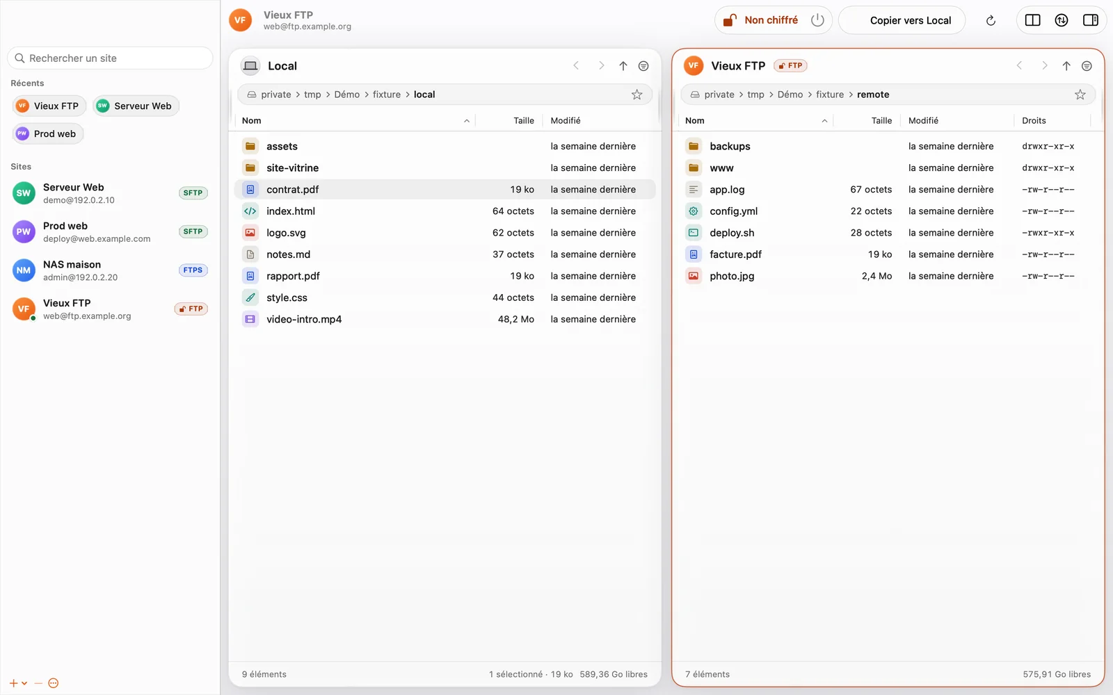Open recent site Prod web chip

[47, 134]
